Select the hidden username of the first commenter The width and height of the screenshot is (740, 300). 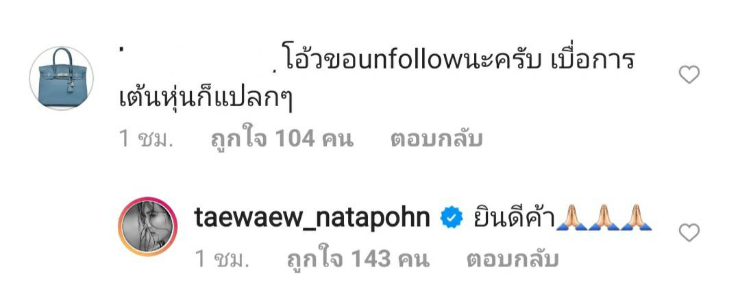(x=197, y=60)
